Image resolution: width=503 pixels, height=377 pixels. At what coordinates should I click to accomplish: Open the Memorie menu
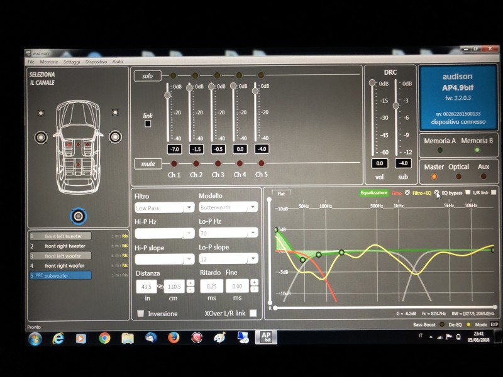(49, 62)
